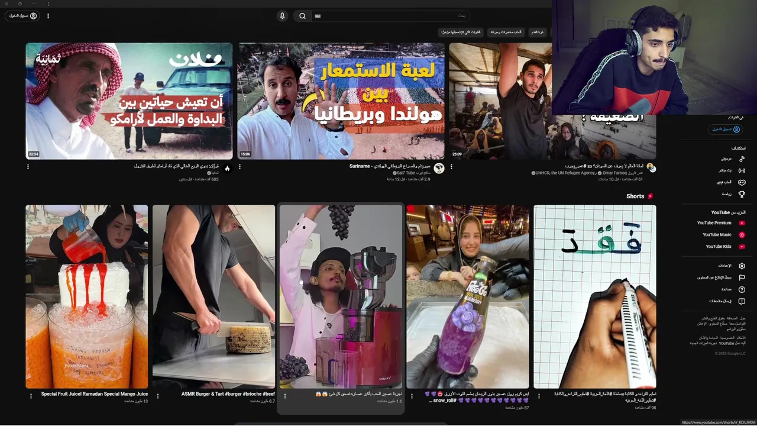Screen dimensions: 757x426
Task: Open the three-dot settings menu beside sign-in
Action: tap(48, 16)
